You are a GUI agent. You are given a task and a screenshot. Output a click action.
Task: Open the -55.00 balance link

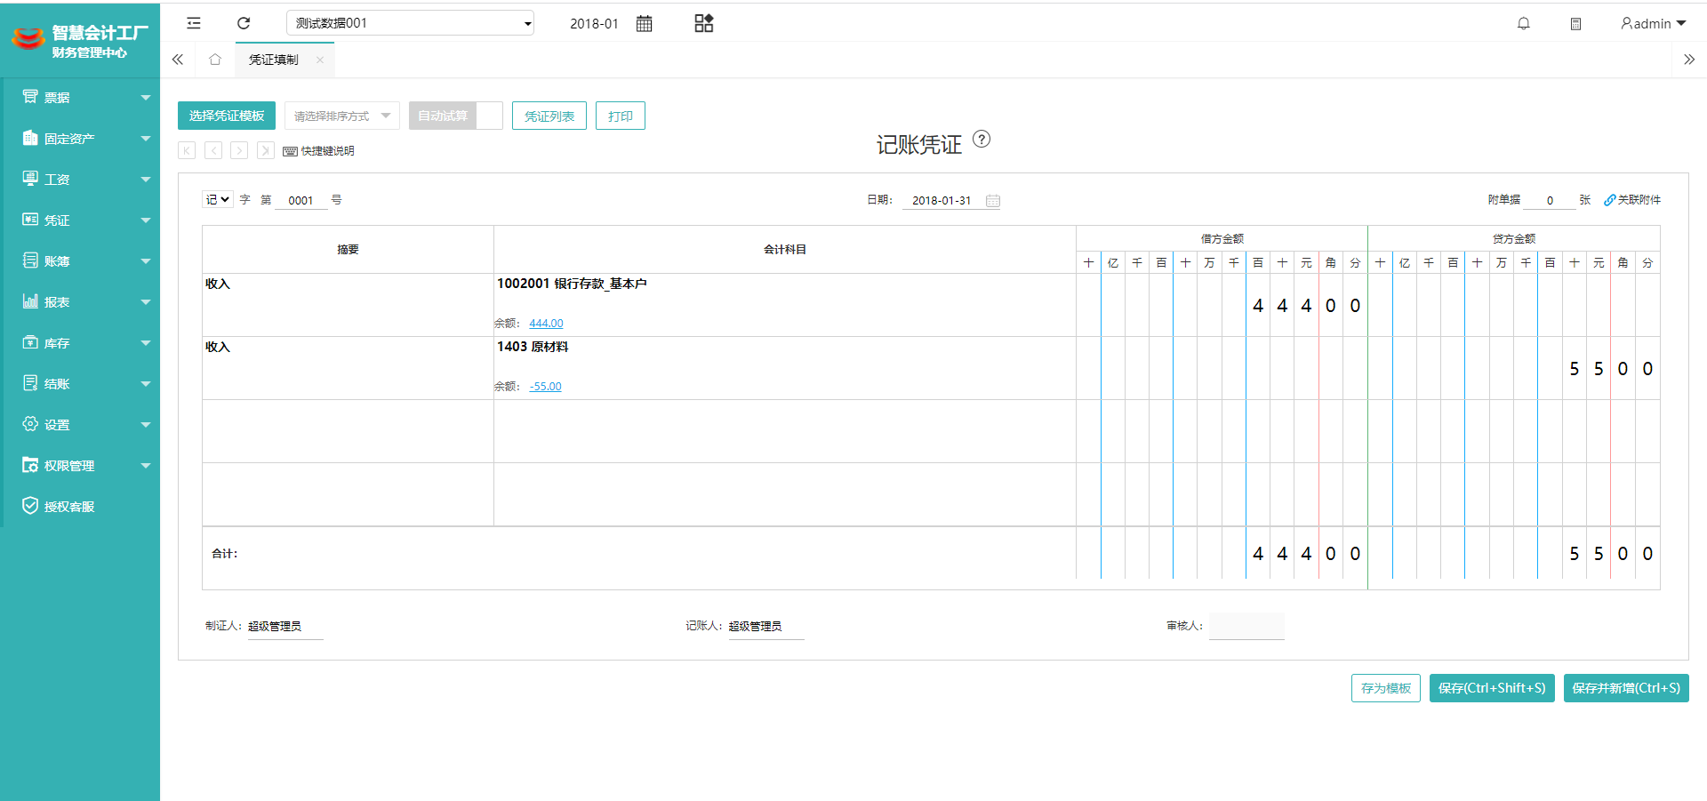(545, 387)
